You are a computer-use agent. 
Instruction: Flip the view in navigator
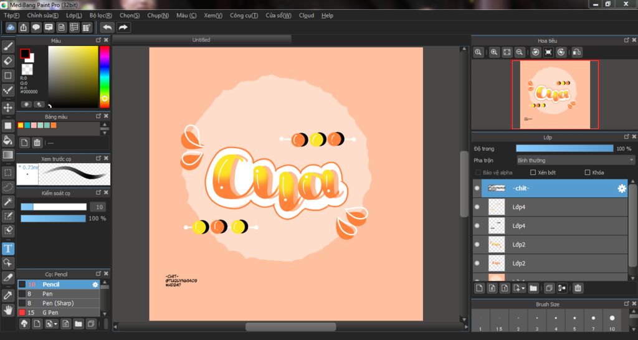(x=576, y=52)
